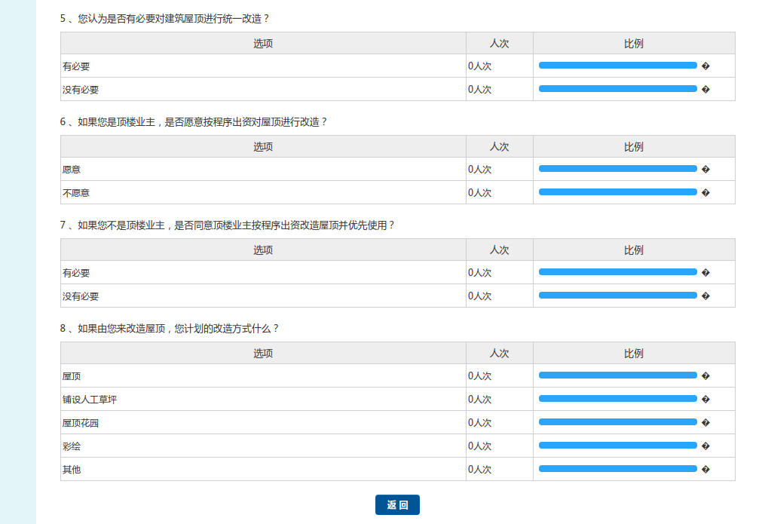The height and width of the screenshot is (524, 759).
Task: Select the 彩绘 option text
Action: pyautogui.click(x=72, y=446)
